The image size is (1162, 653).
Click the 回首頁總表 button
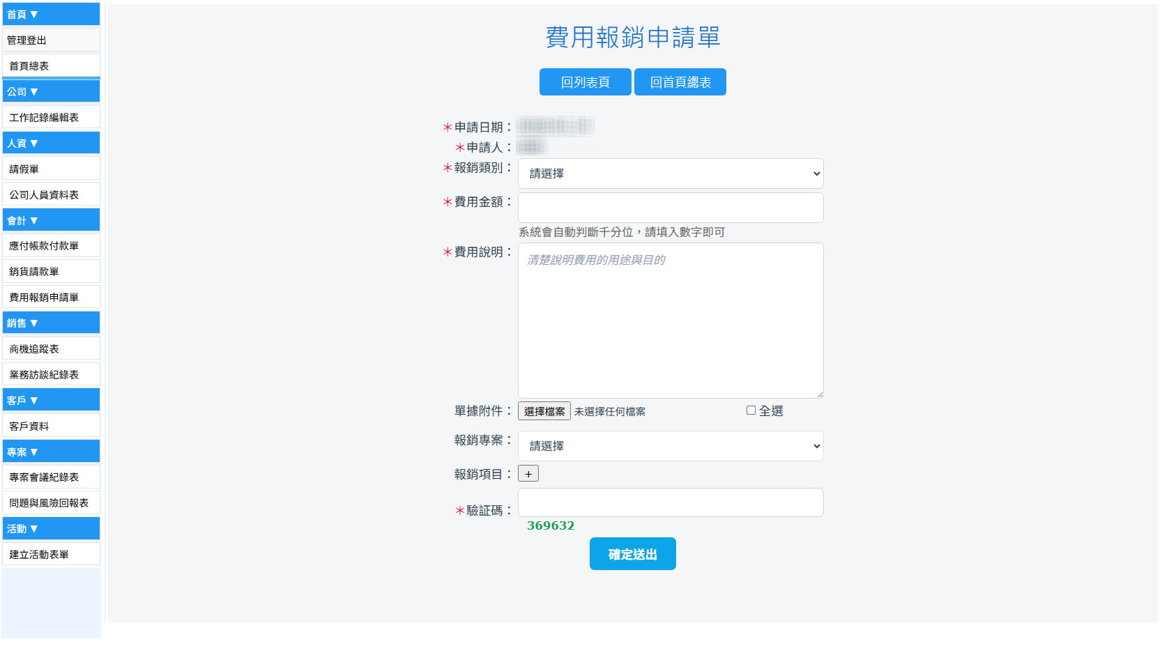click(x=680, y=82)
